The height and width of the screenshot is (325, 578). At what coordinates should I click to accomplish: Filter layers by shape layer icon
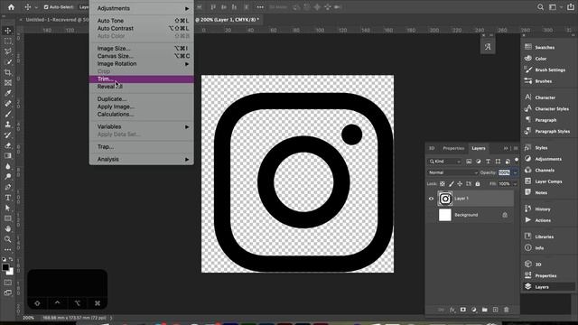pyautogui.click(x=498, y=162)
